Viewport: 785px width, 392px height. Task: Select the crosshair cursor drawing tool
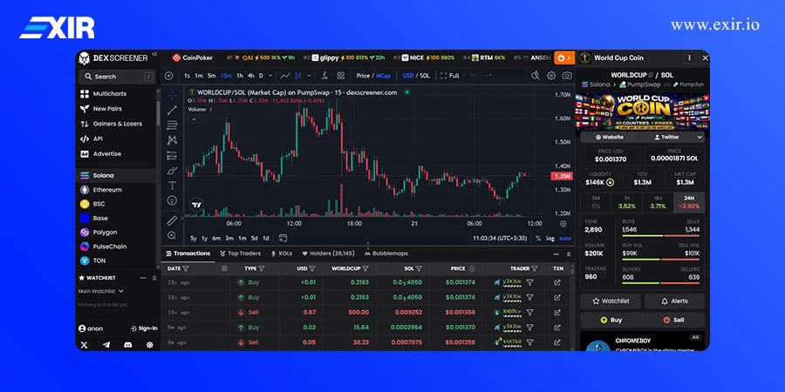pyautogui.click(x=172, y=95)
